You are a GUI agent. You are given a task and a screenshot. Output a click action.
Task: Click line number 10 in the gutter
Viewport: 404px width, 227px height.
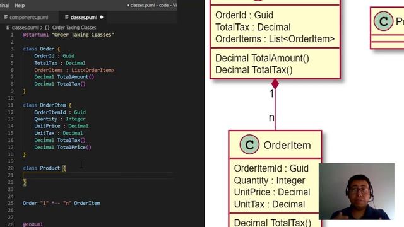tap(11, 98)
